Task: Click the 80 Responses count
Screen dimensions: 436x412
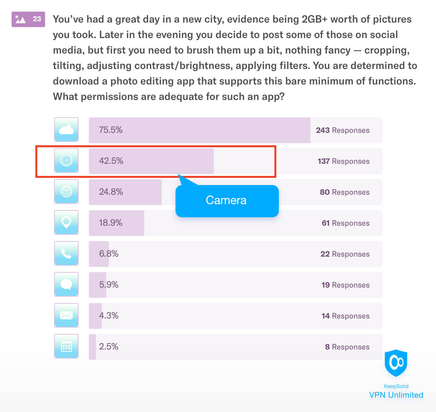Action: (x=344, y=192)
